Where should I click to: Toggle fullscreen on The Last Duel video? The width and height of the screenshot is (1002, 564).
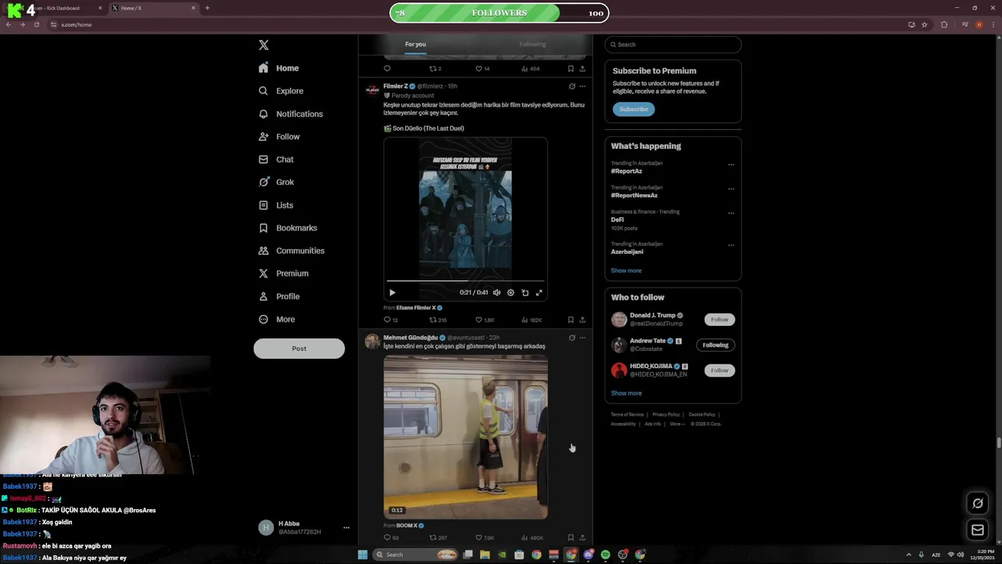pos(539,293)
